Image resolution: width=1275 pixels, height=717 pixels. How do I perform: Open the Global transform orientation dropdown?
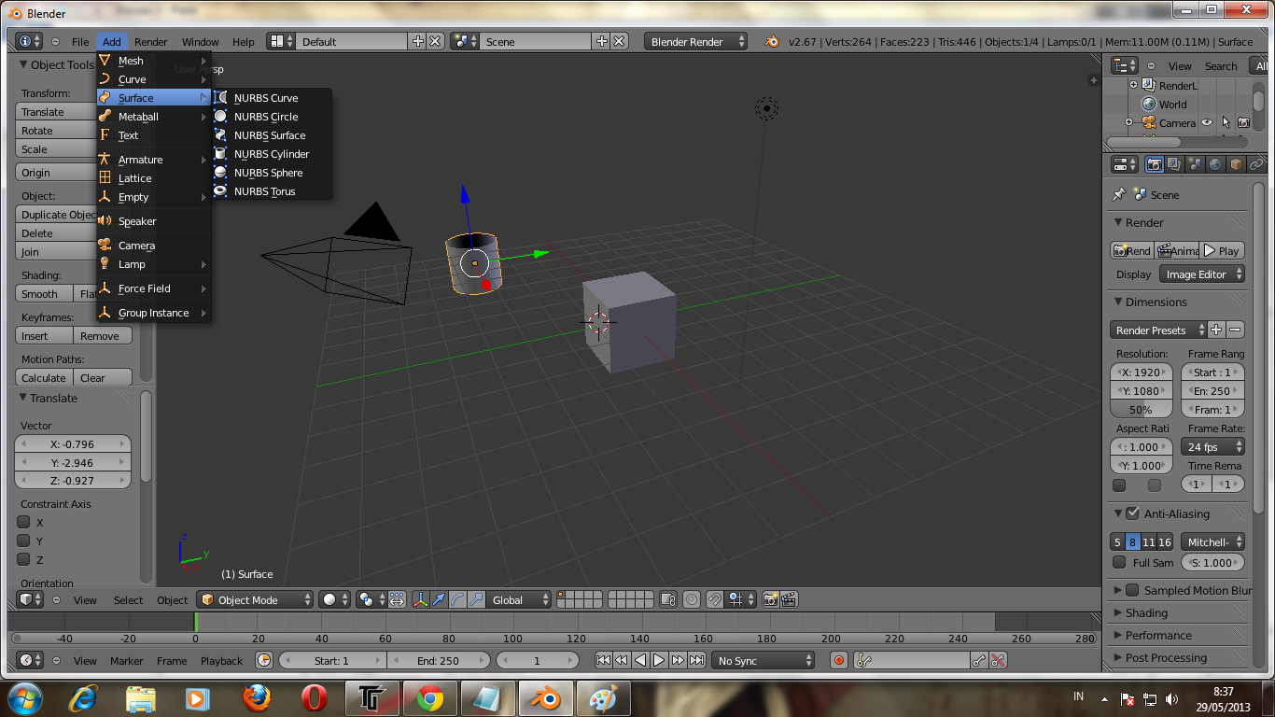point(519,599)
